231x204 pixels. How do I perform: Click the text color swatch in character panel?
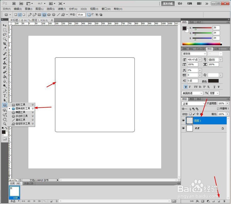[213, 81]
